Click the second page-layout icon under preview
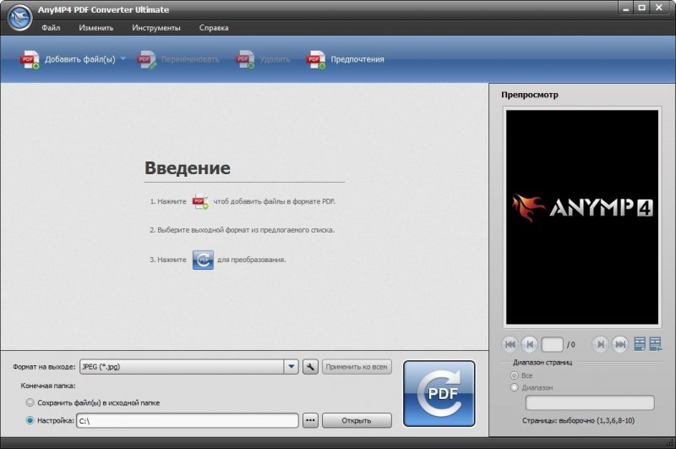Image resolution: width=676 pixels, height=449 pixels. click(x=656, y=344)
